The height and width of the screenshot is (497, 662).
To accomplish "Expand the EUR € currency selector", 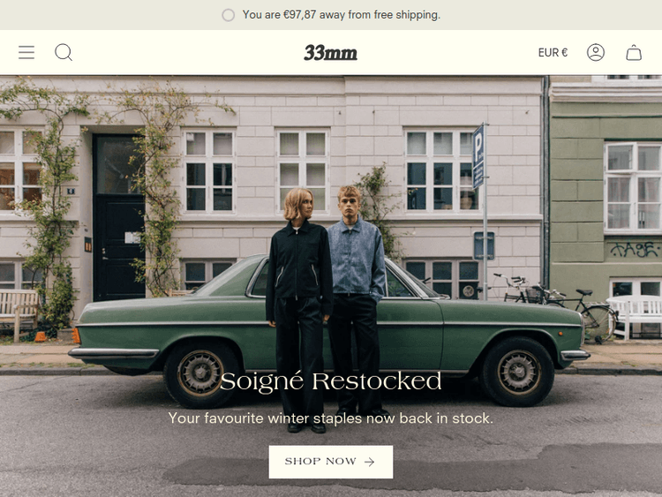I will point(553,52).
